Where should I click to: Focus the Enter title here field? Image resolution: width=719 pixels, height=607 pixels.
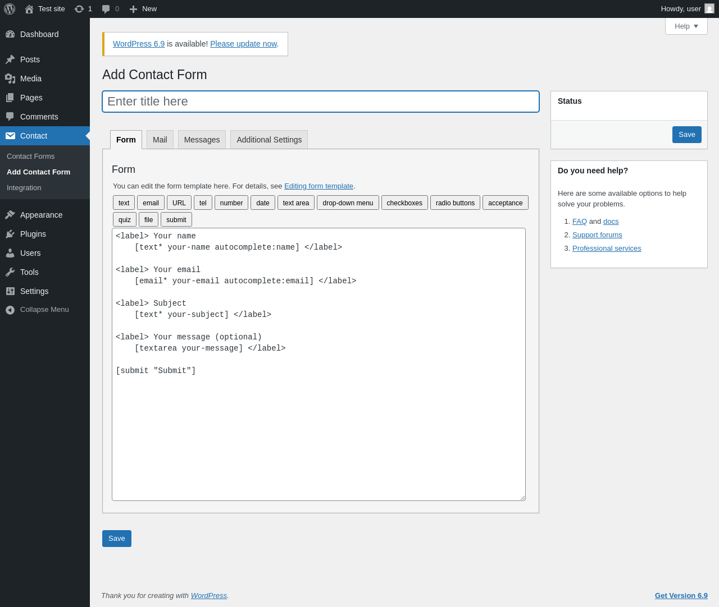320,102
